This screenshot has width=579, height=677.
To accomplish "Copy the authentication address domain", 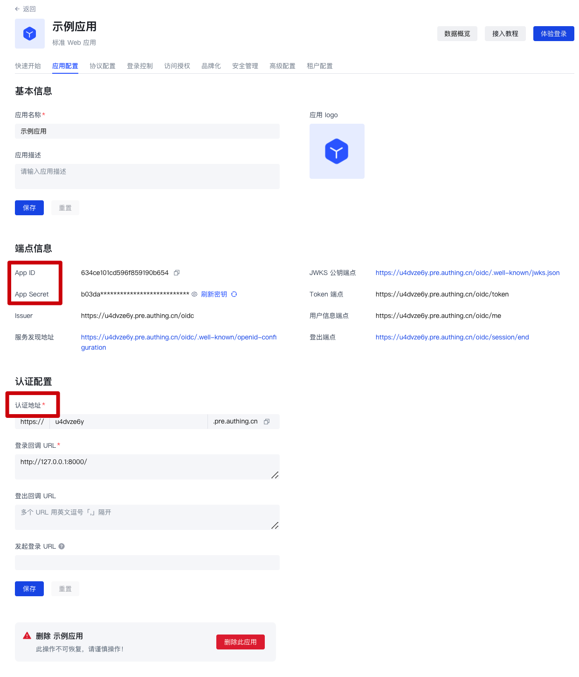I will point(267,422).
